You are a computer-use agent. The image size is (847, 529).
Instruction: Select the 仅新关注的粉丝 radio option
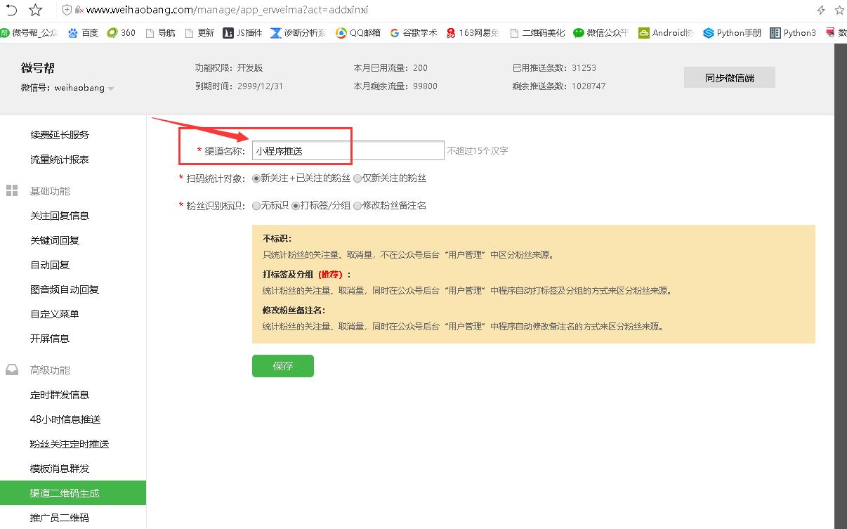(357, 178)
